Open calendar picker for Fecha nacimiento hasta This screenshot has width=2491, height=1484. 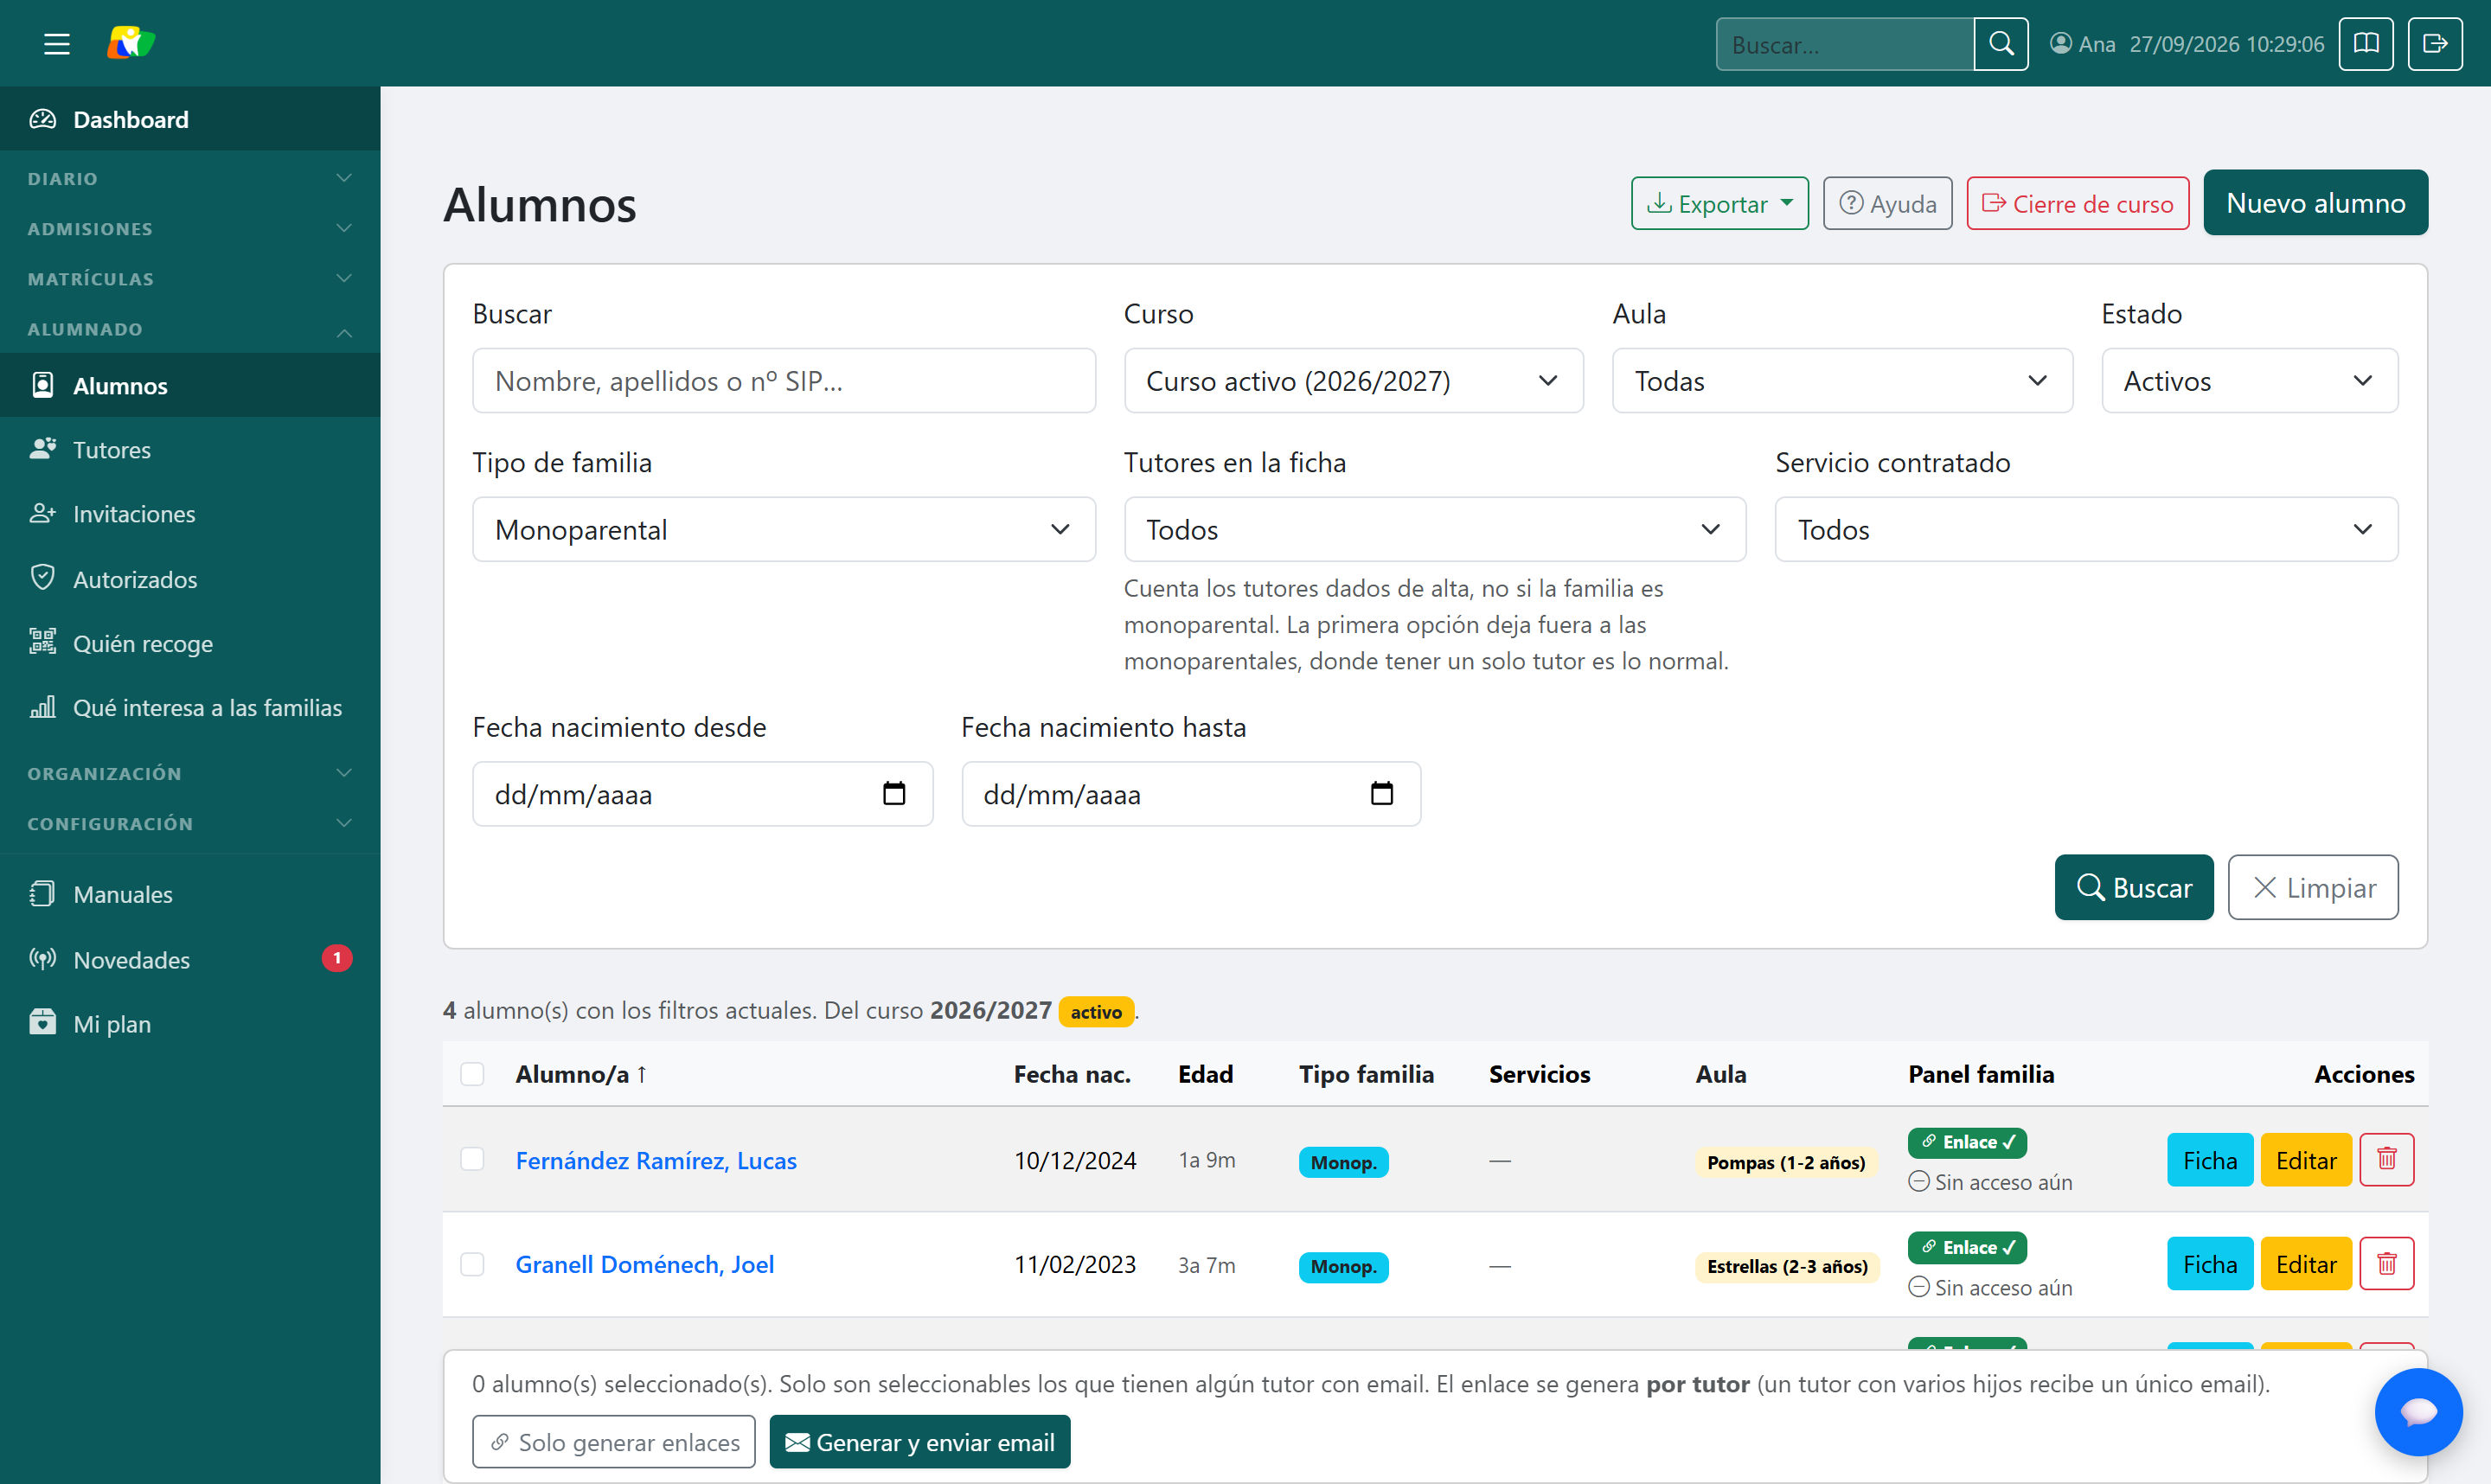click(1381, 794)
